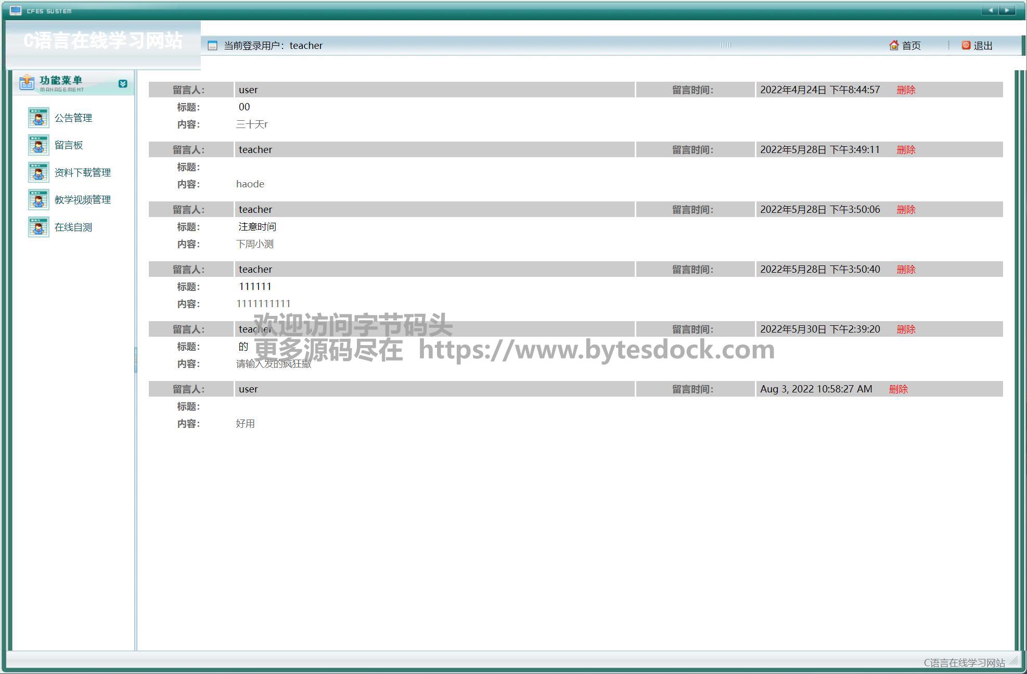Click the 资料下载管理 sidebar icon
The width and height of the screenshot is (1027, 674).
click(38, 172)
